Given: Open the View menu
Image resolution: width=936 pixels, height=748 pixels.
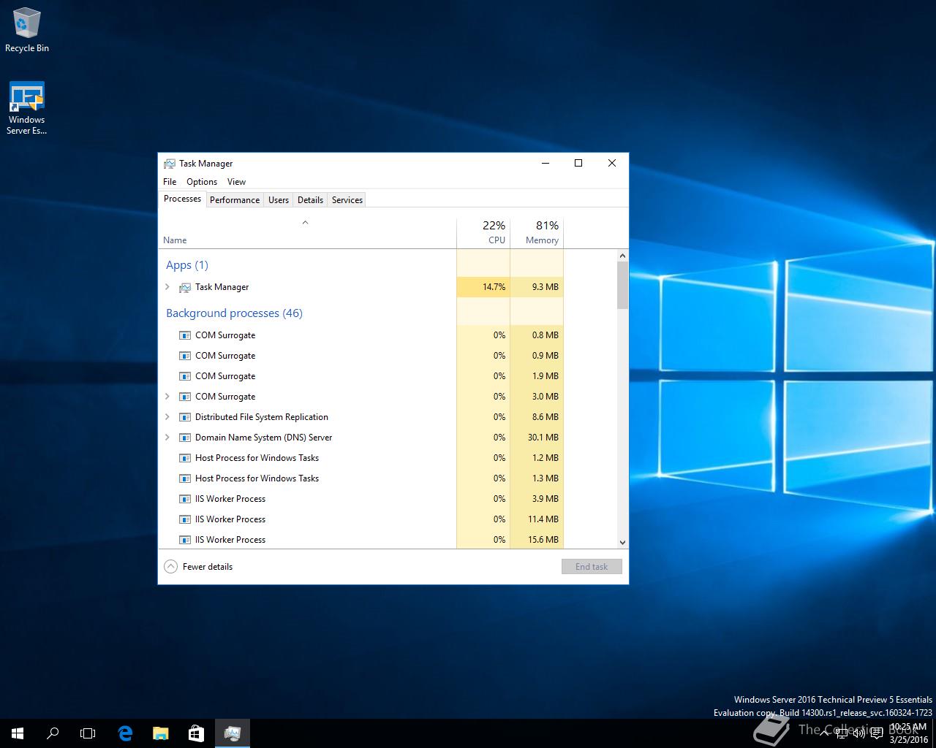Looking at the screenshot, I should [x=236, y=182].
